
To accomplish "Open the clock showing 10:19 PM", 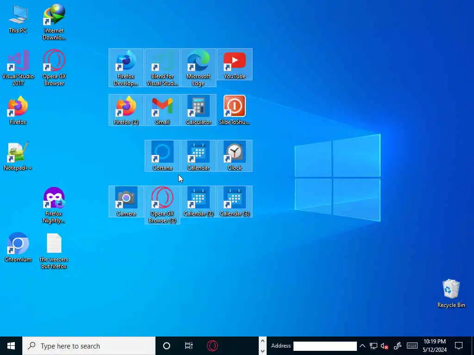I will tap(434, 346).
